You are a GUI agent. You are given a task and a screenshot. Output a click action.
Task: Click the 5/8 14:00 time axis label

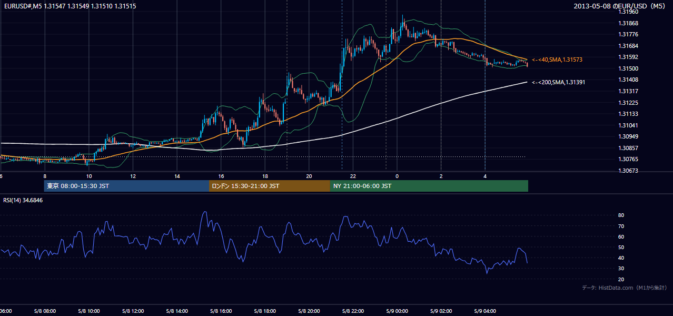[176, 311]
